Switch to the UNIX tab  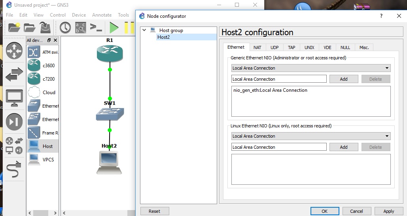309,47
